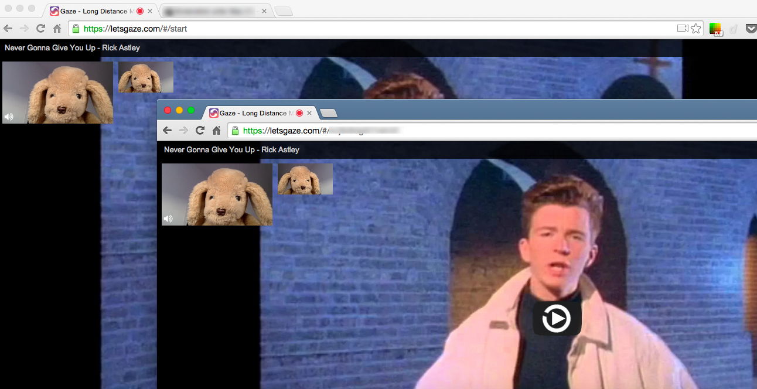Click red recording indicator on front Gaze tab
The height and width of the screenshot is (389, 757).
299,113
